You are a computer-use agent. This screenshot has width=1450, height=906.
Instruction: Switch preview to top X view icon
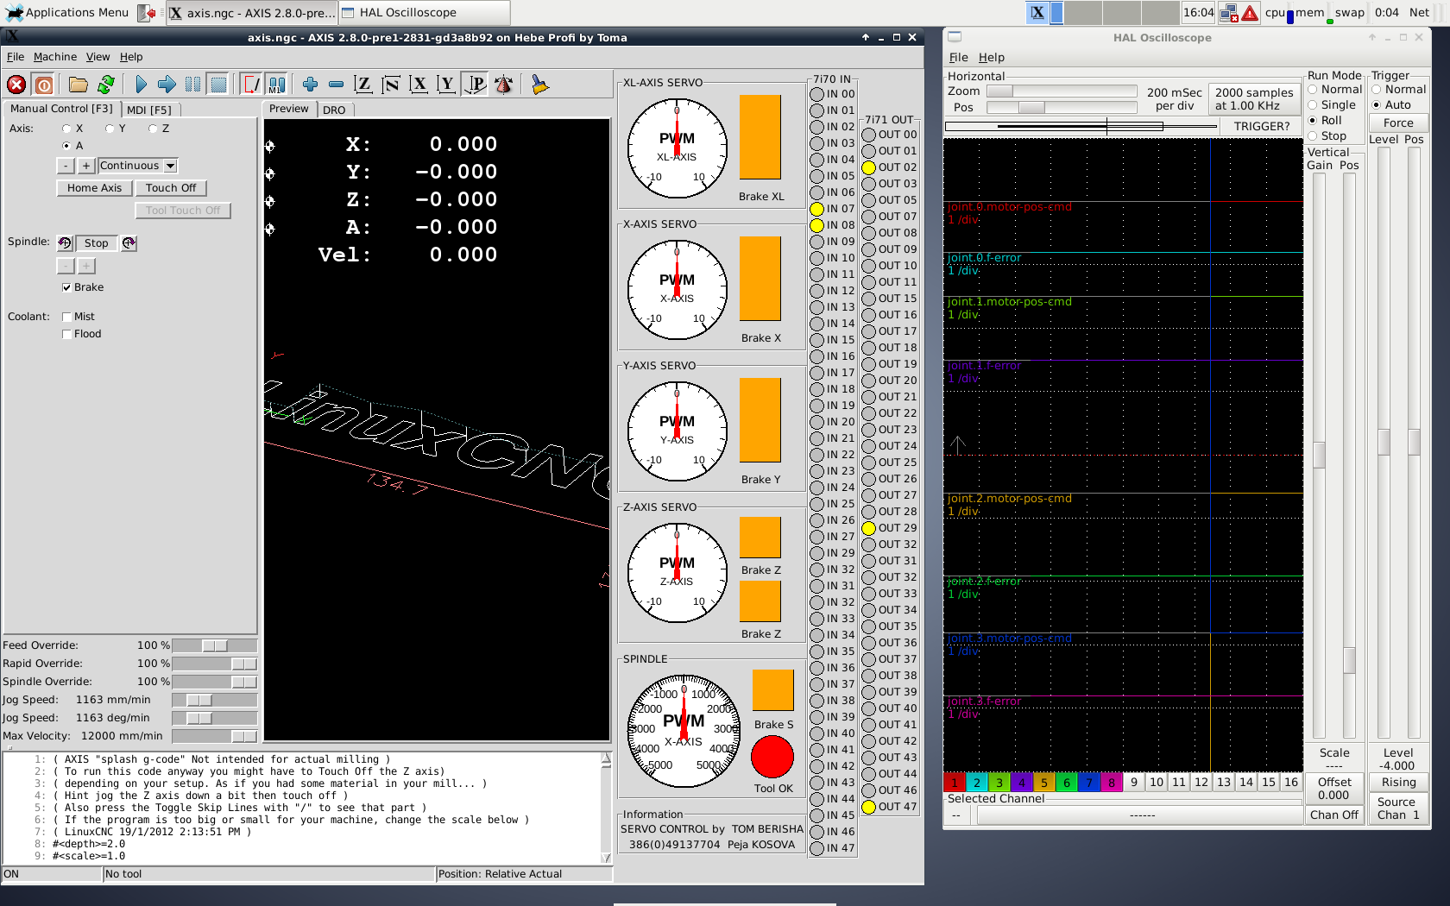pyautogui.click(x=419, y=84)
